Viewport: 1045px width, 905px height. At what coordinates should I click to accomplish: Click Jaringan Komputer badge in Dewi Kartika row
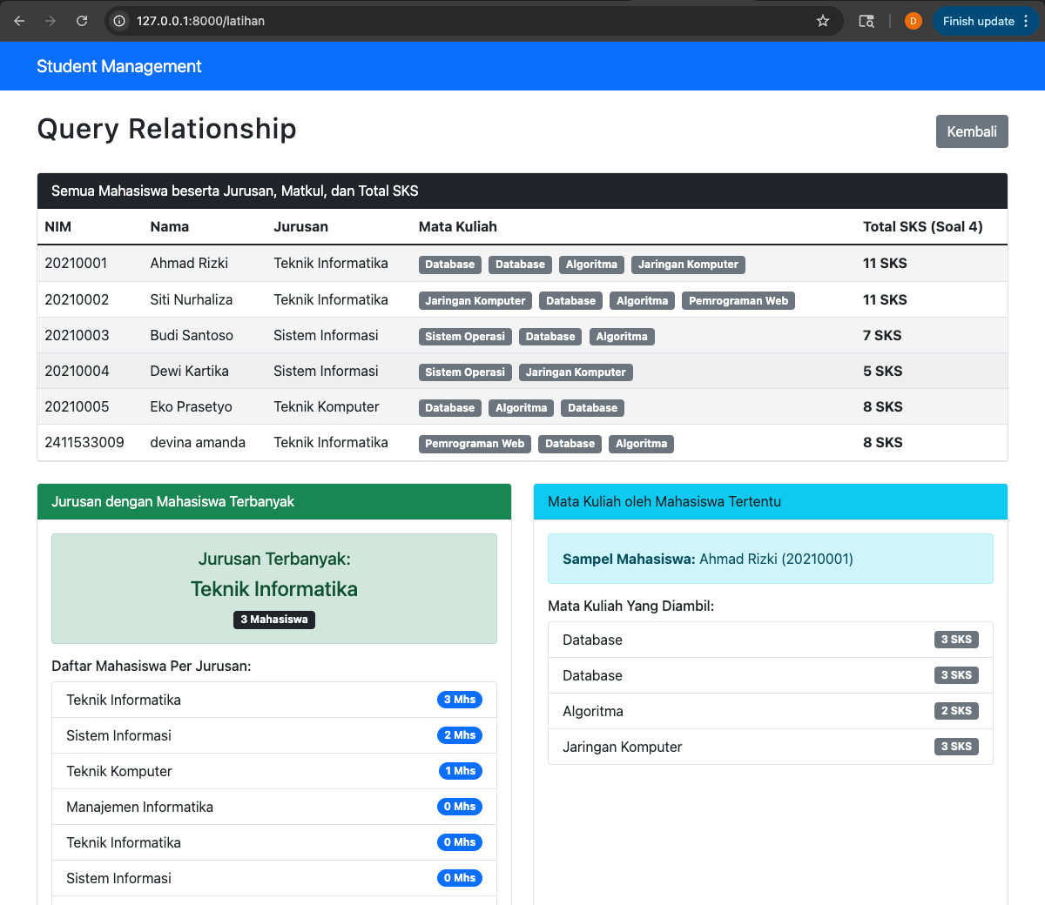click(576, 372)
